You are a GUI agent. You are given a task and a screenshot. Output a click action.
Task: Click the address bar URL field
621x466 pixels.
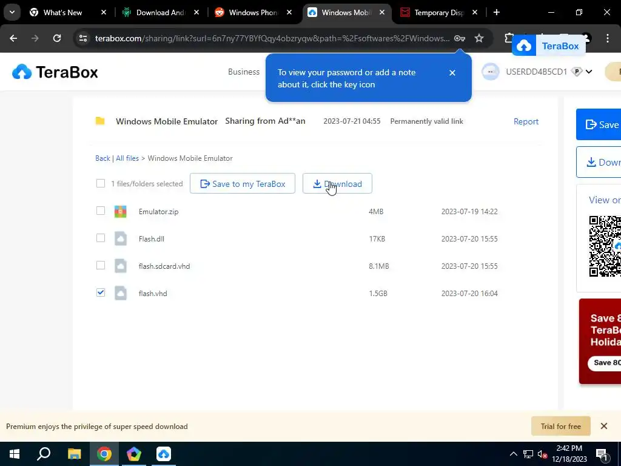[272, 38]
